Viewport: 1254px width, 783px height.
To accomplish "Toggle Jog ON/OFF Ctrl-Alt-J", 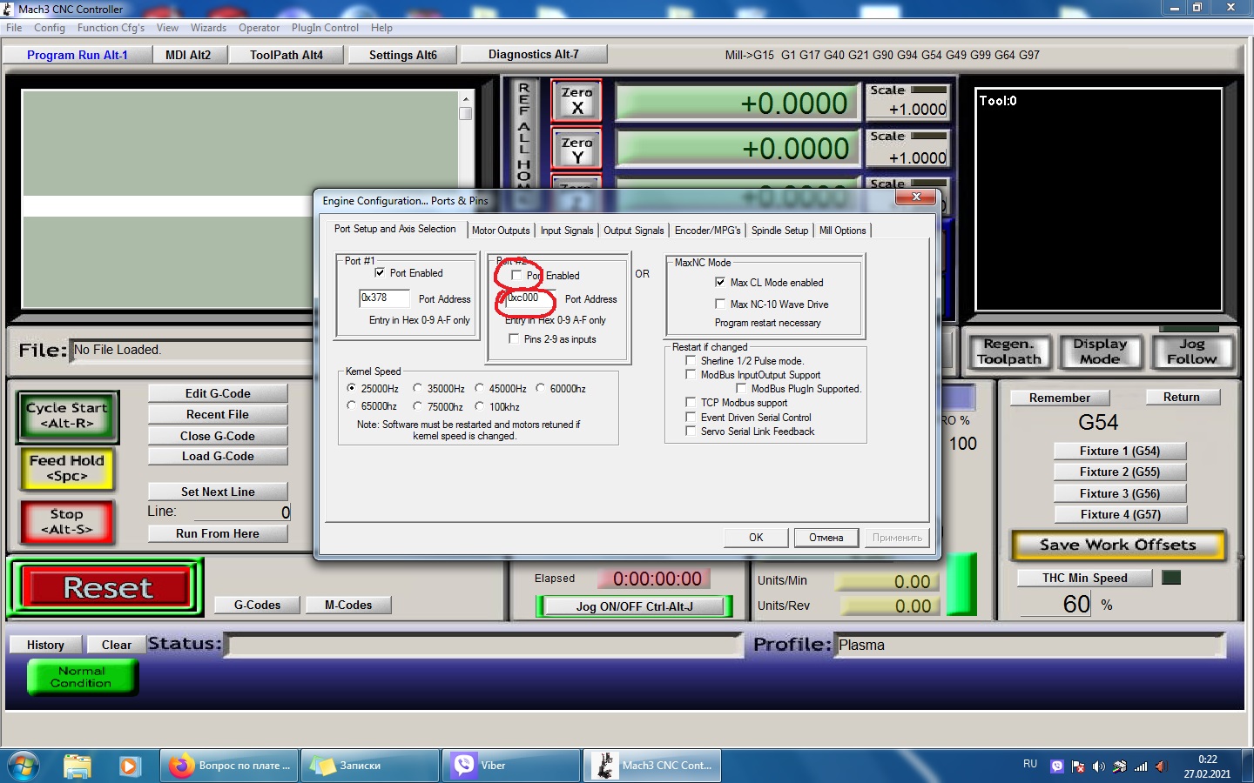I will point(635,606).
